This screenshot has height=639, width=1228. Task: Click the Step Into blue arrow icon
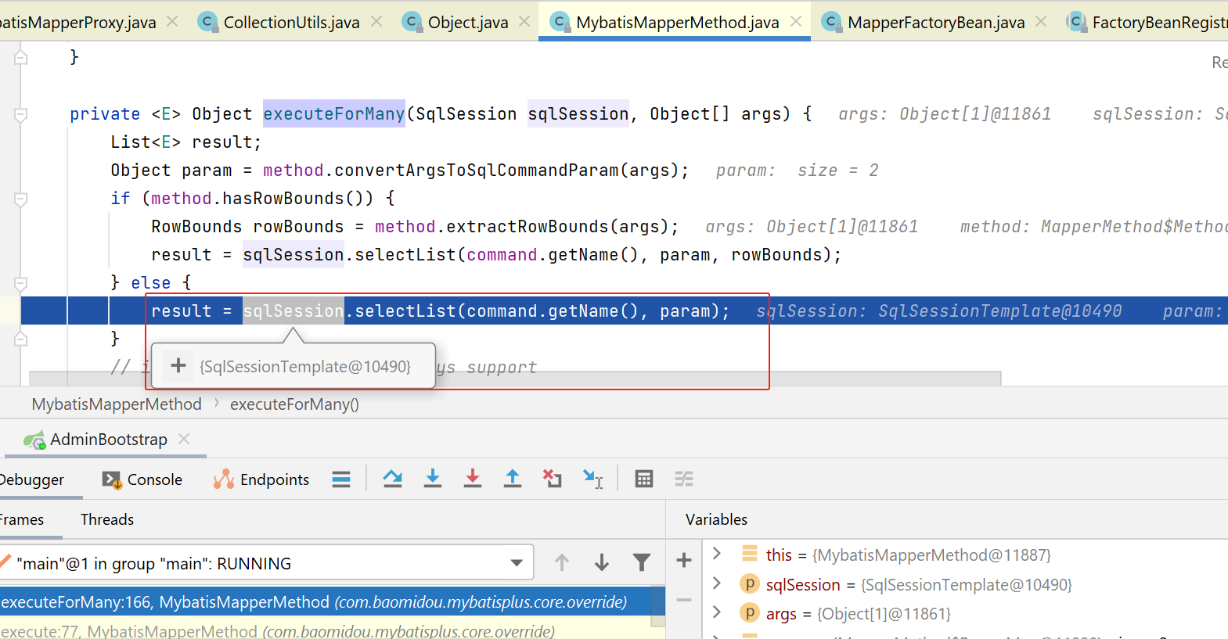[x=433, y=479]
